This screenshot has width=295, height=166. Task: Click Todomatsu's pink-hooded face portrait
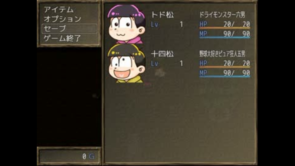[126, 24]
